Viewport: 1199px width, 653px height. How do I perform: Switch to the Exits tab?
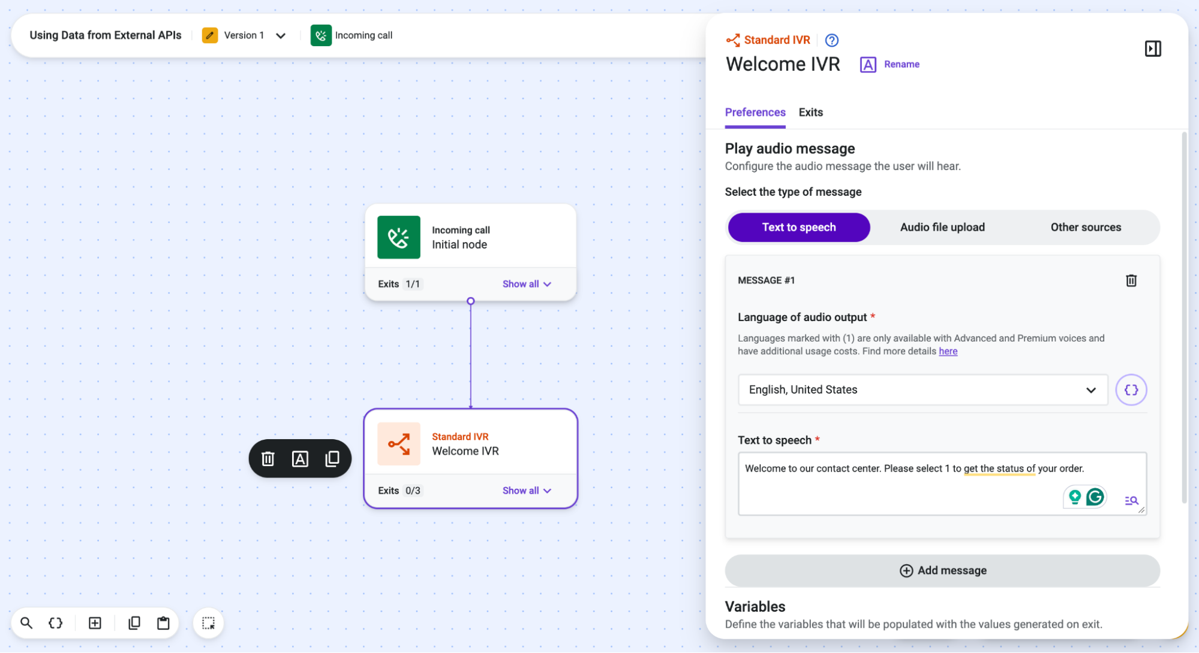[x=811, y=113]
